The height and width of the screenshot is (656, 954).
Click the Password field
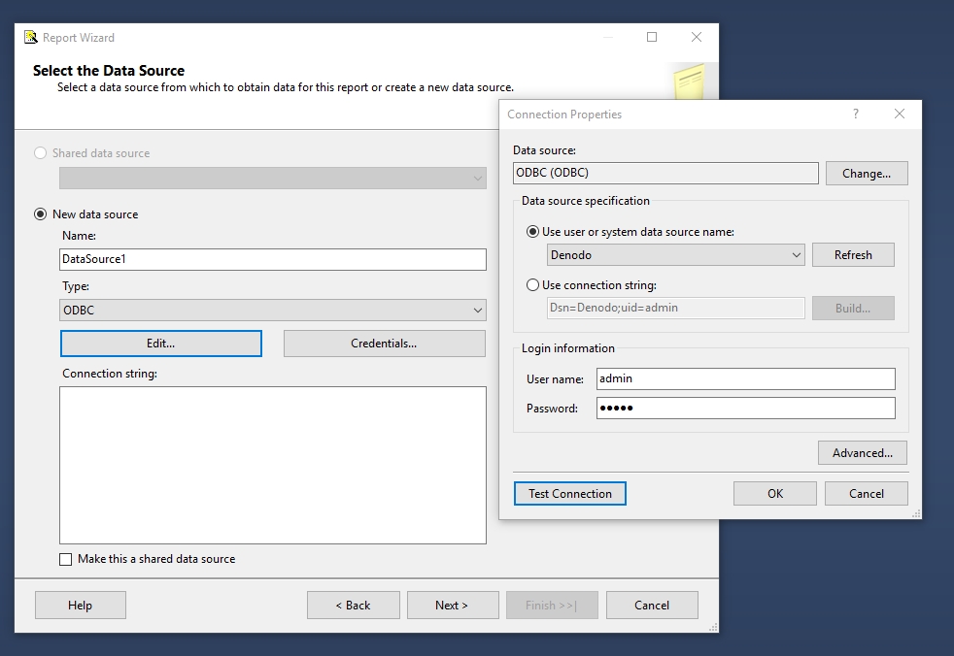(745, 408)
